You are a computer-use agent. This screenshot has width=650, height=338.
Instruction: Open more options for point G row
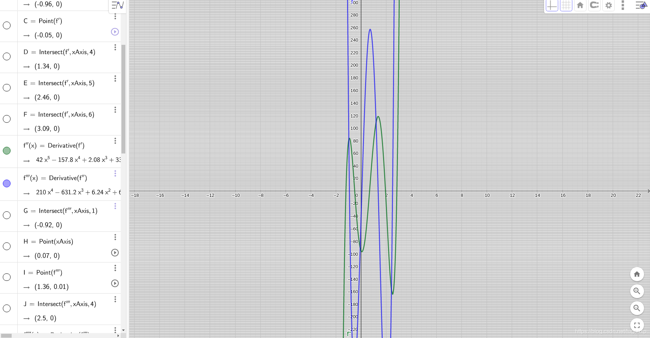[115, 206]
